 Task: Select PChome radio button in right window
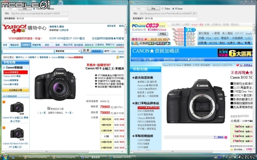click(x=173, y=9)
